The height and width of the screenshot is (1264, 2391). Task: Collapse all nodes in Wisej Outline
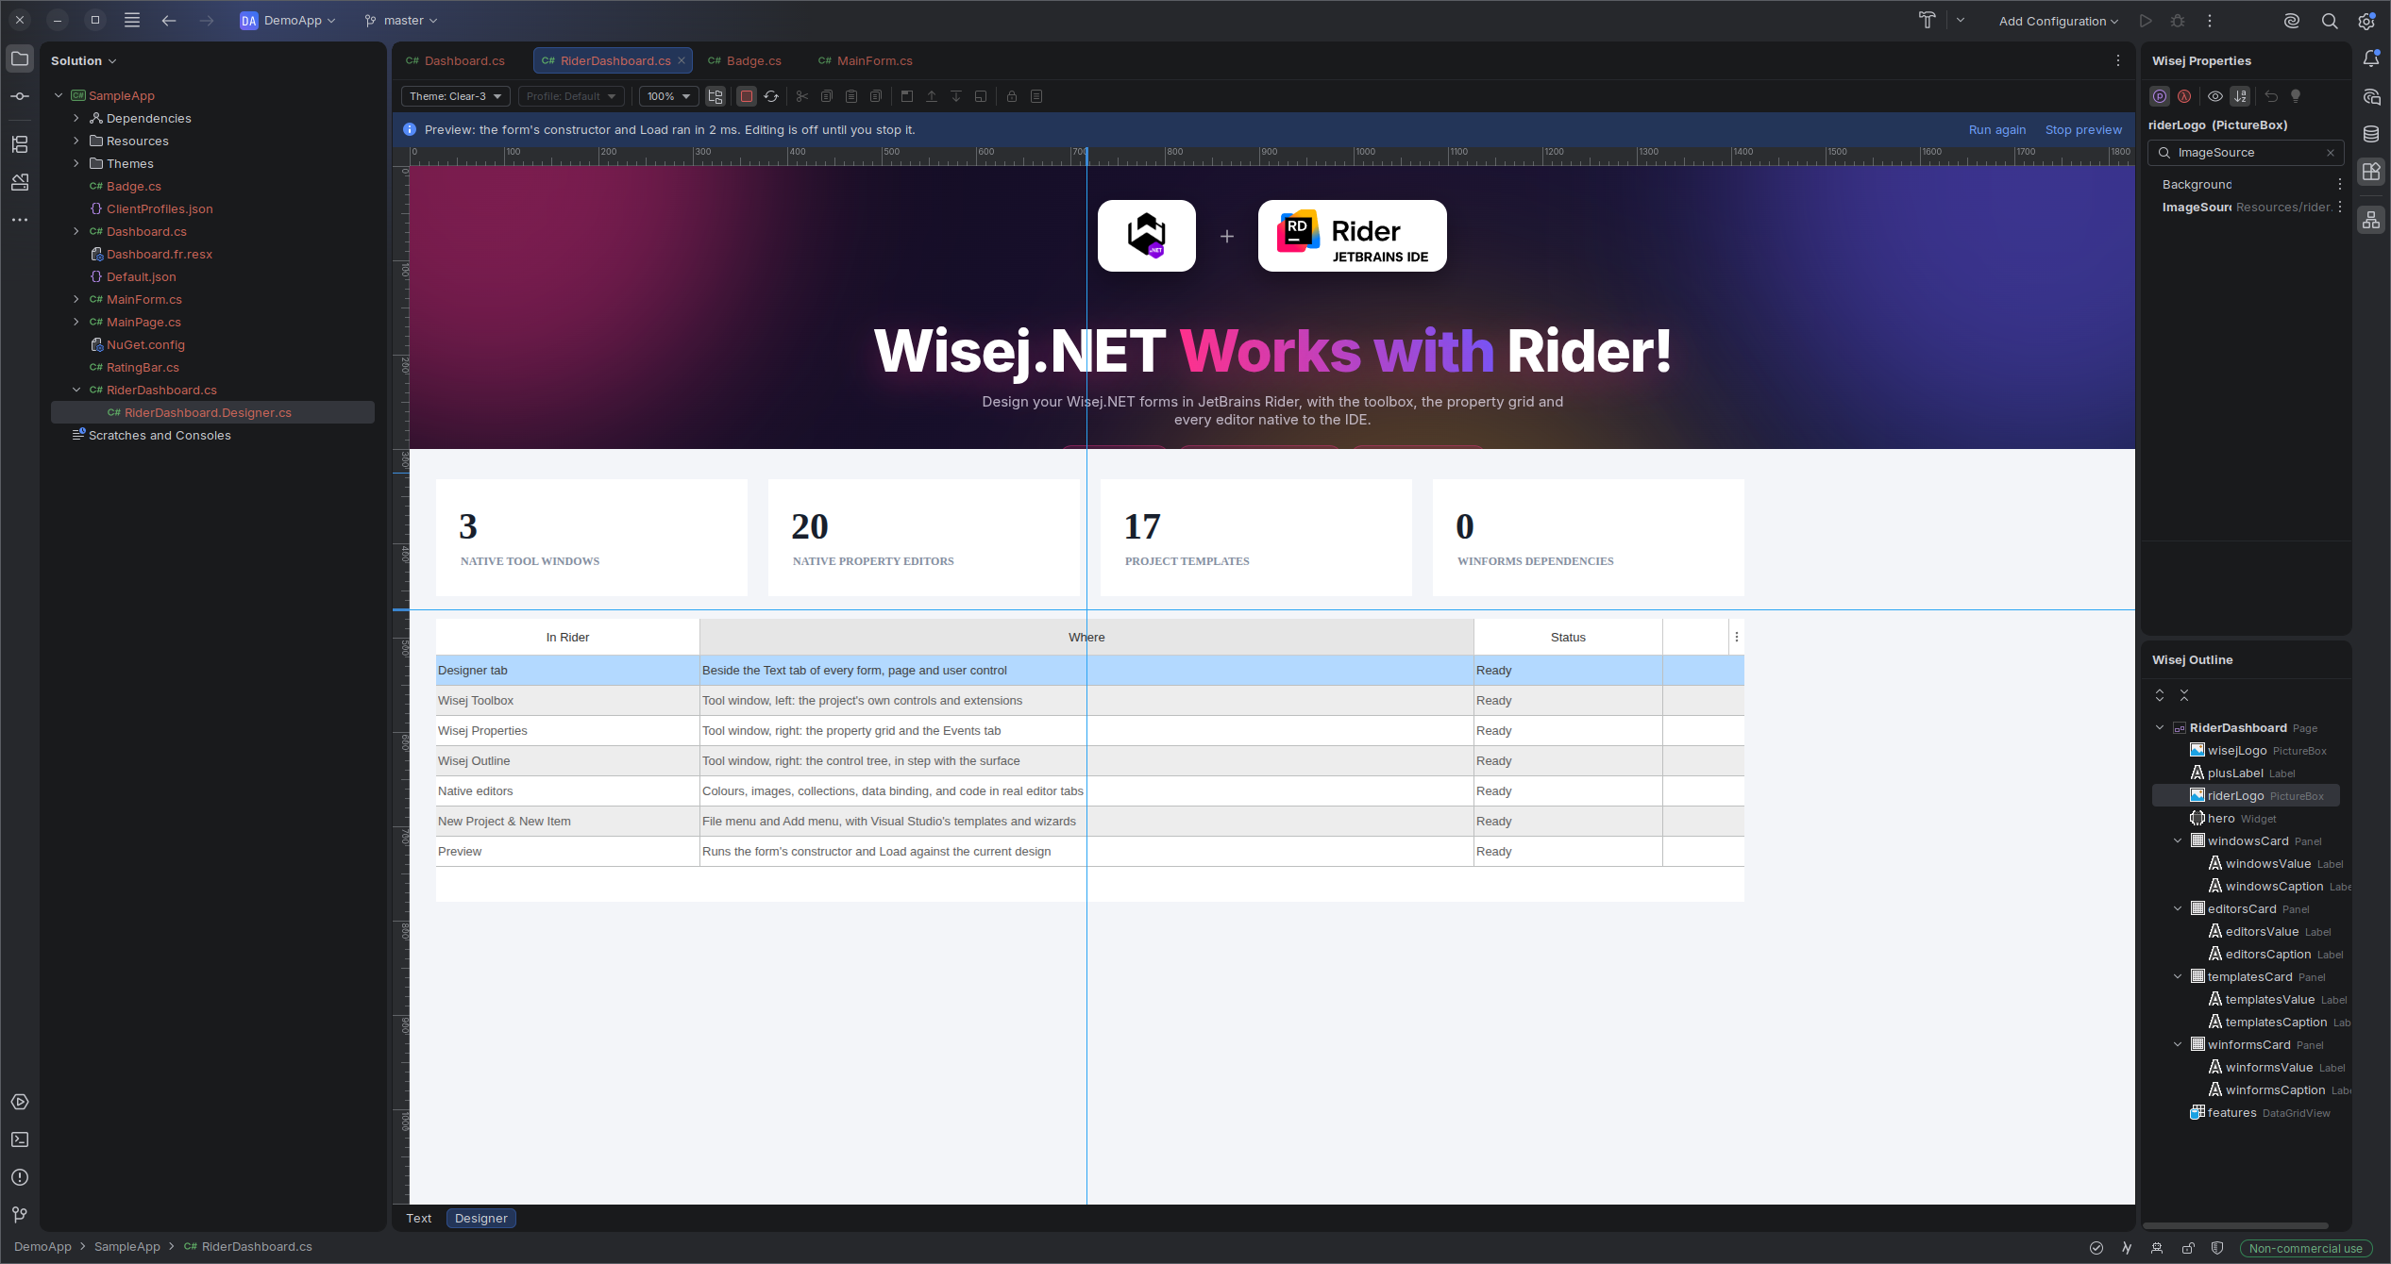[x=2184, y=695]
